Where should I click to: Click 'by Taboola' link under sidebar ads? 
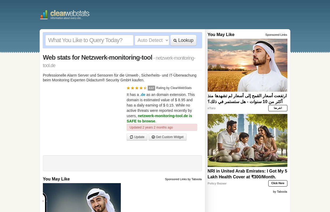tap(280, 192)
